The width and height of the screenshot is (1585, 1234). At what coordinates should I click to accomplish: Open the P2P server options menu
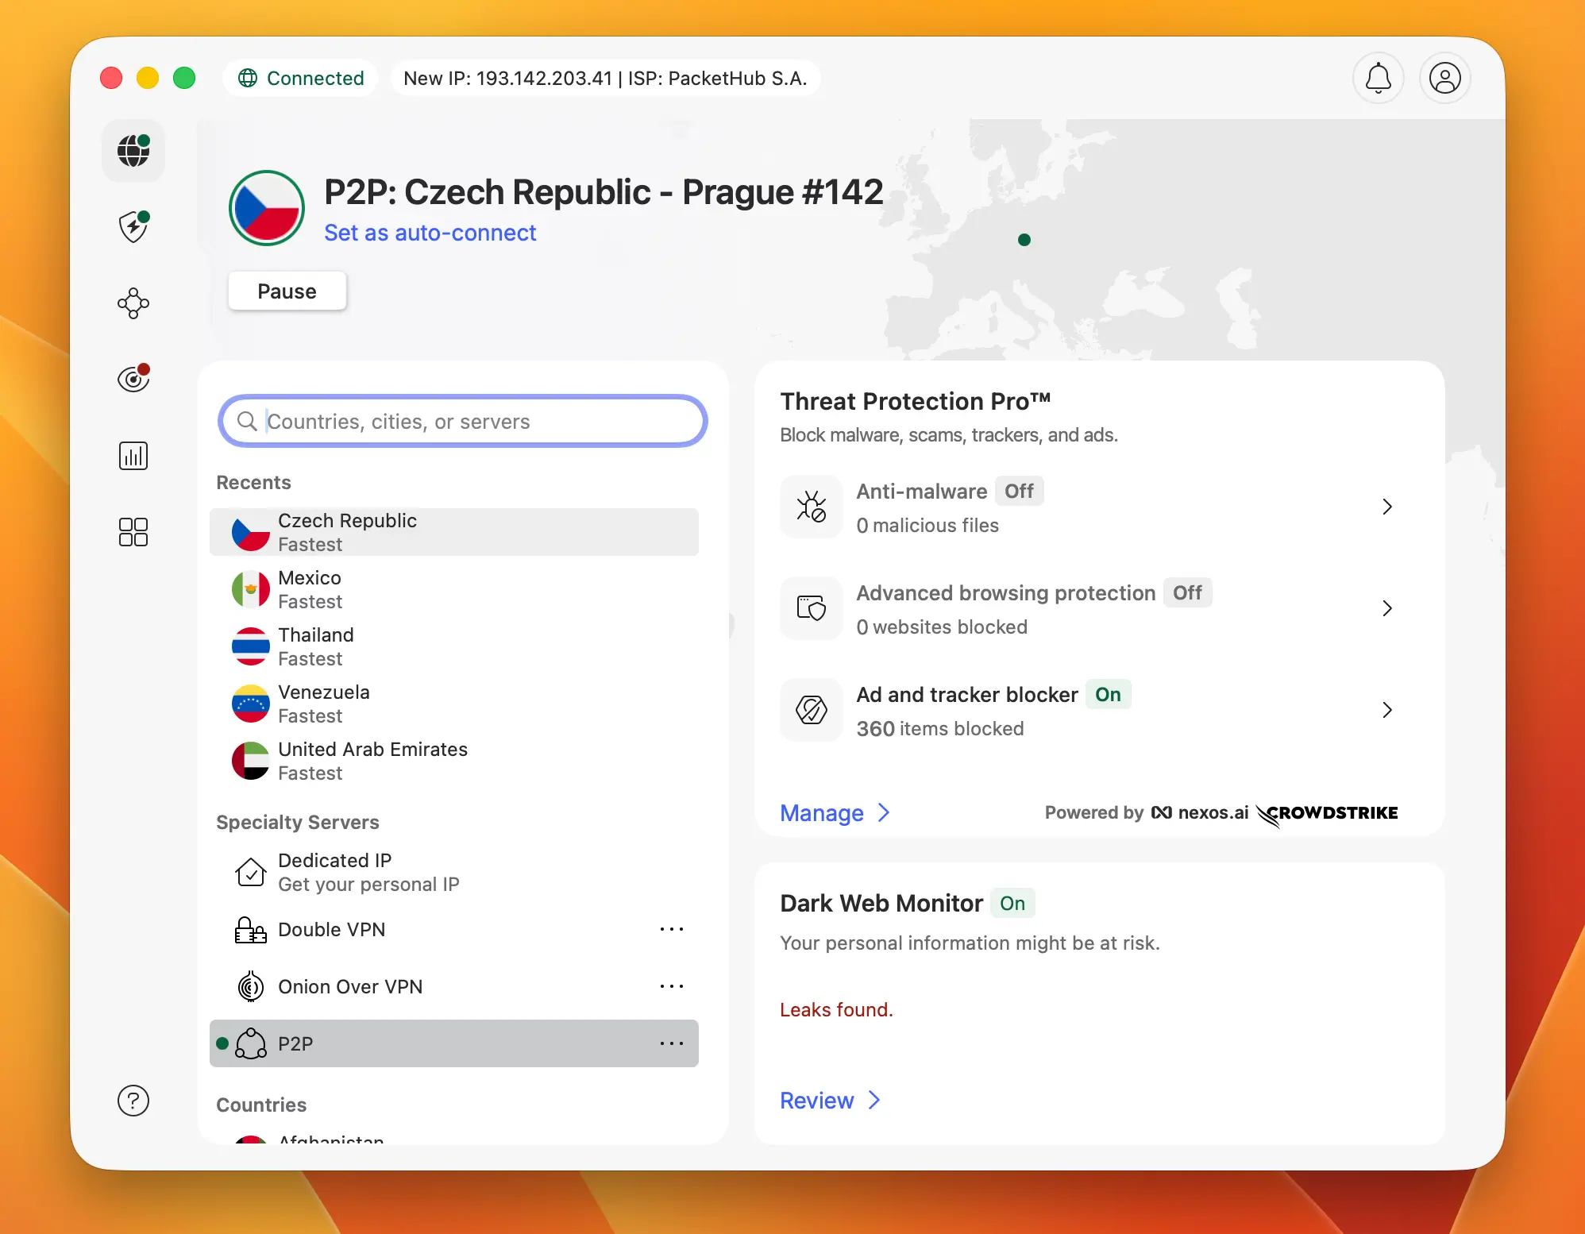[673, 1043]
